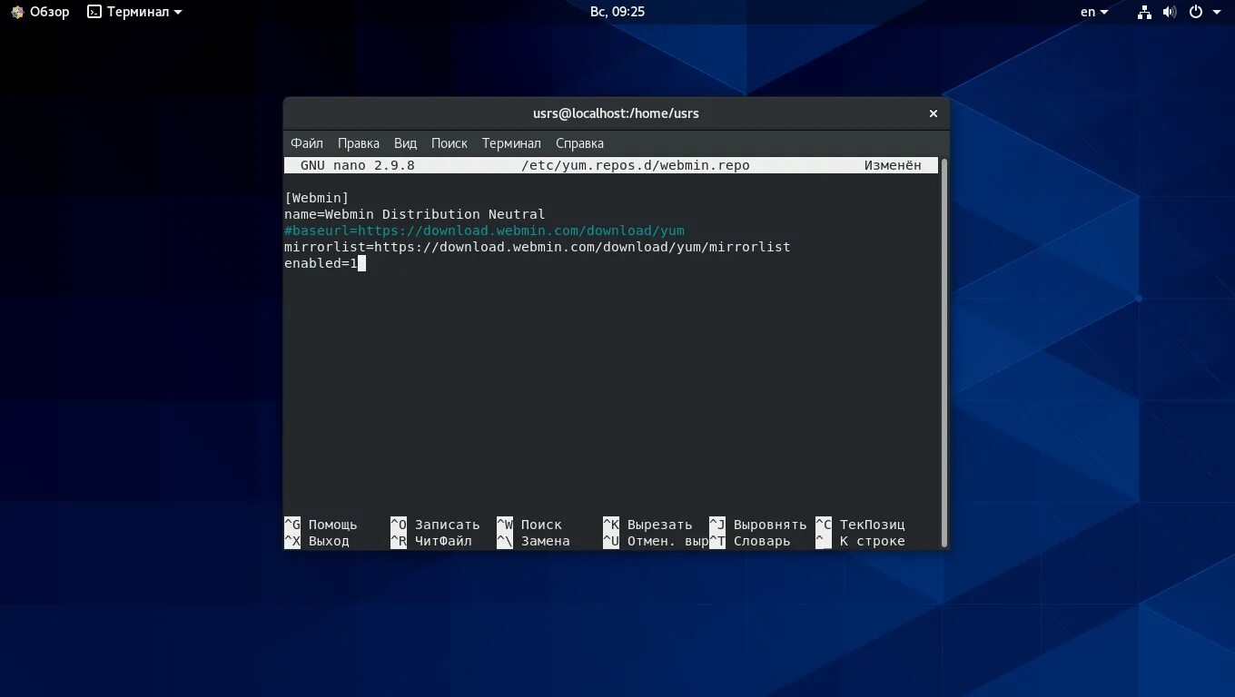
Task: Click the volume speaker icon in top bar
Action: [1170, 12]
